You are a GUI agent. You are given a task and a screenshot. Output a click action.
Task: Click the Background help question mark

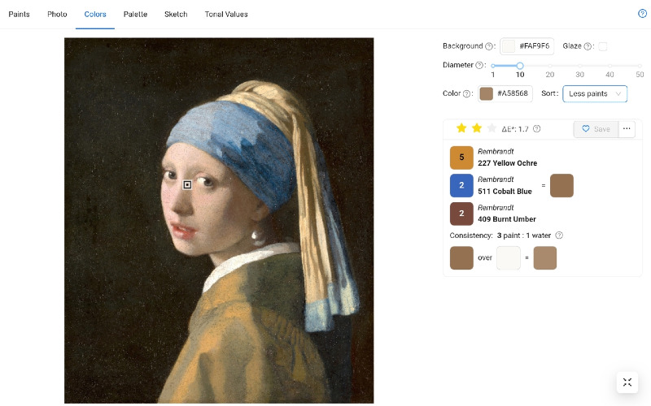[489, 46]
